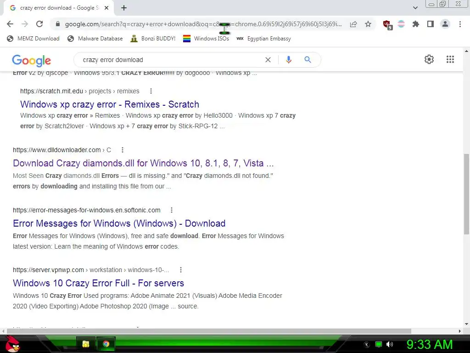Clear the search query with X

click(268, 60)
